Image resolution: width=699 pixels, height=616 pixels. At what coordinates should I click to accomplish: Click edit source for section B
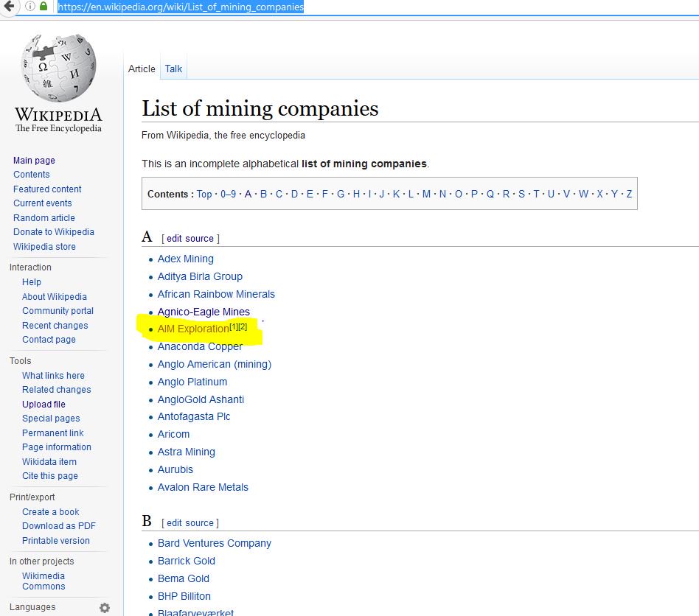pyautogui.click(x=190, y=523)
